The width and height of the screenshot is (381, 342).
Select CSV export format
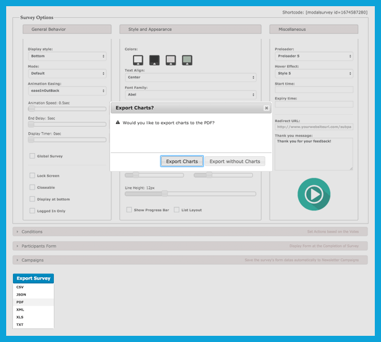33,287
